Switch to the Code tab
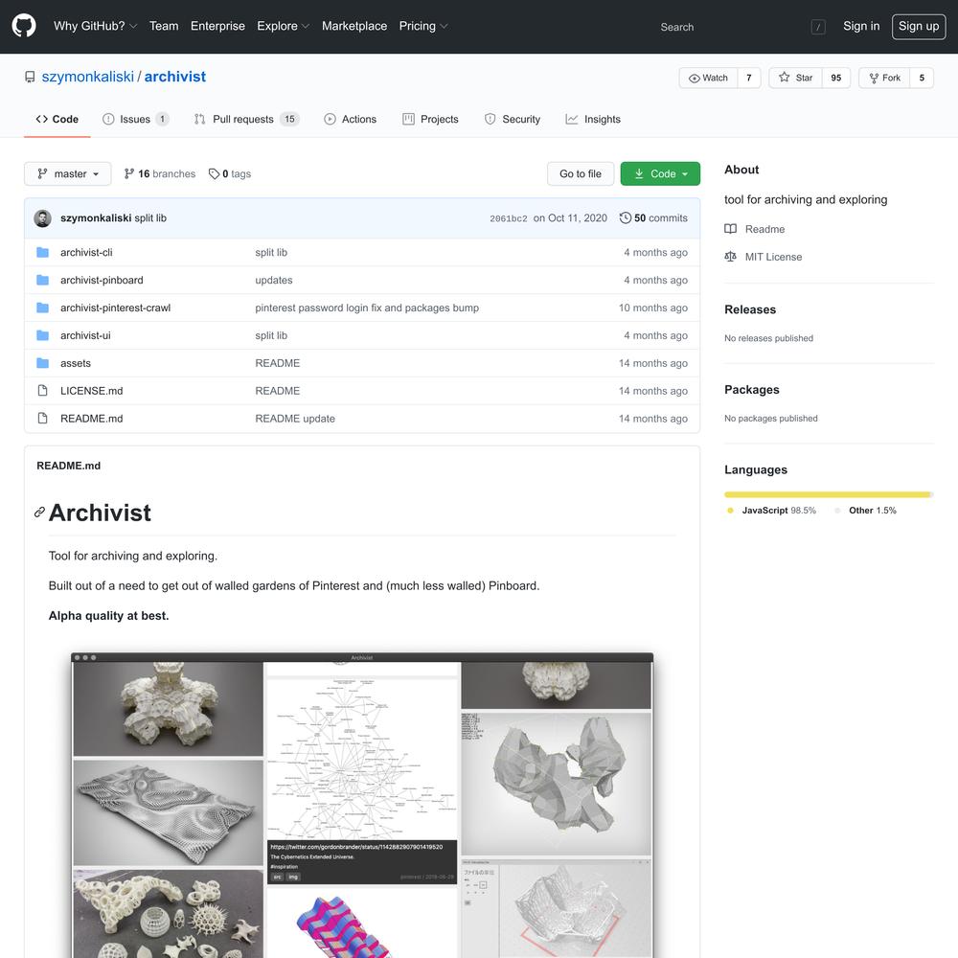958x958 pixels. tap(57, 119)
